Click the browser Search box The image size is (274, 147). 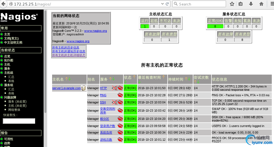point(199,4)
